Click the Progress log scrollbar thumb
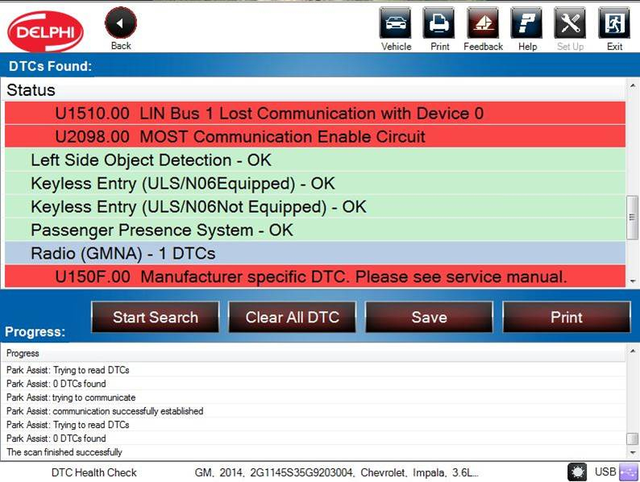Viewport: 640px width, 482px height. 633,438
